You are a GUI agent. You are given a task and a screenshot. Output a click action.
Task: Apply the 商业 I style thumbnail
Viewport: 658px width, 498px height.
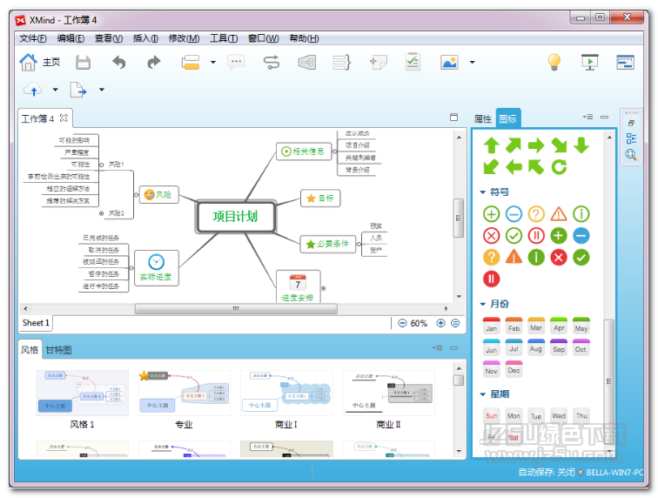point(286,393)
